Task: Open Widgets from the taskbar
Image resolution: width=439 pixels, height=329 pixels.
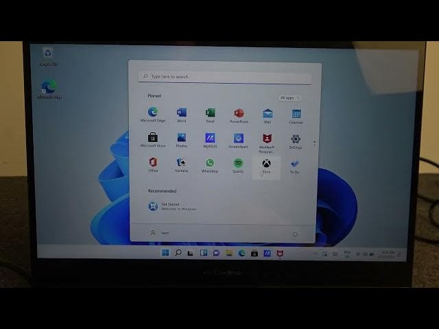Action: [x=204, y=253]
